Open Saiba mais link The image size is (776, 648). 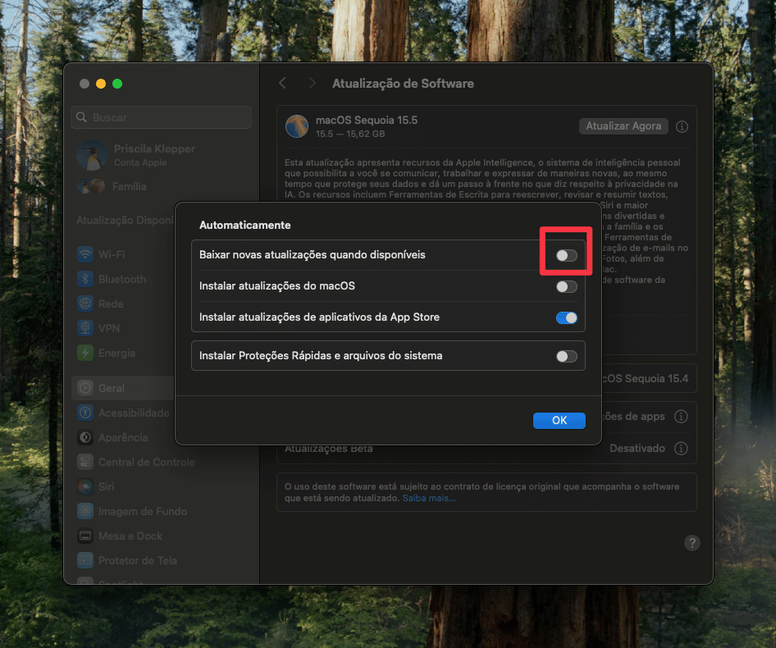(429, 498)
